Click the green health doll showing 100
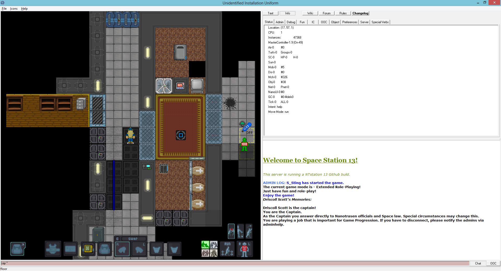This screenshot has width=501, height=271. point(244,144)
